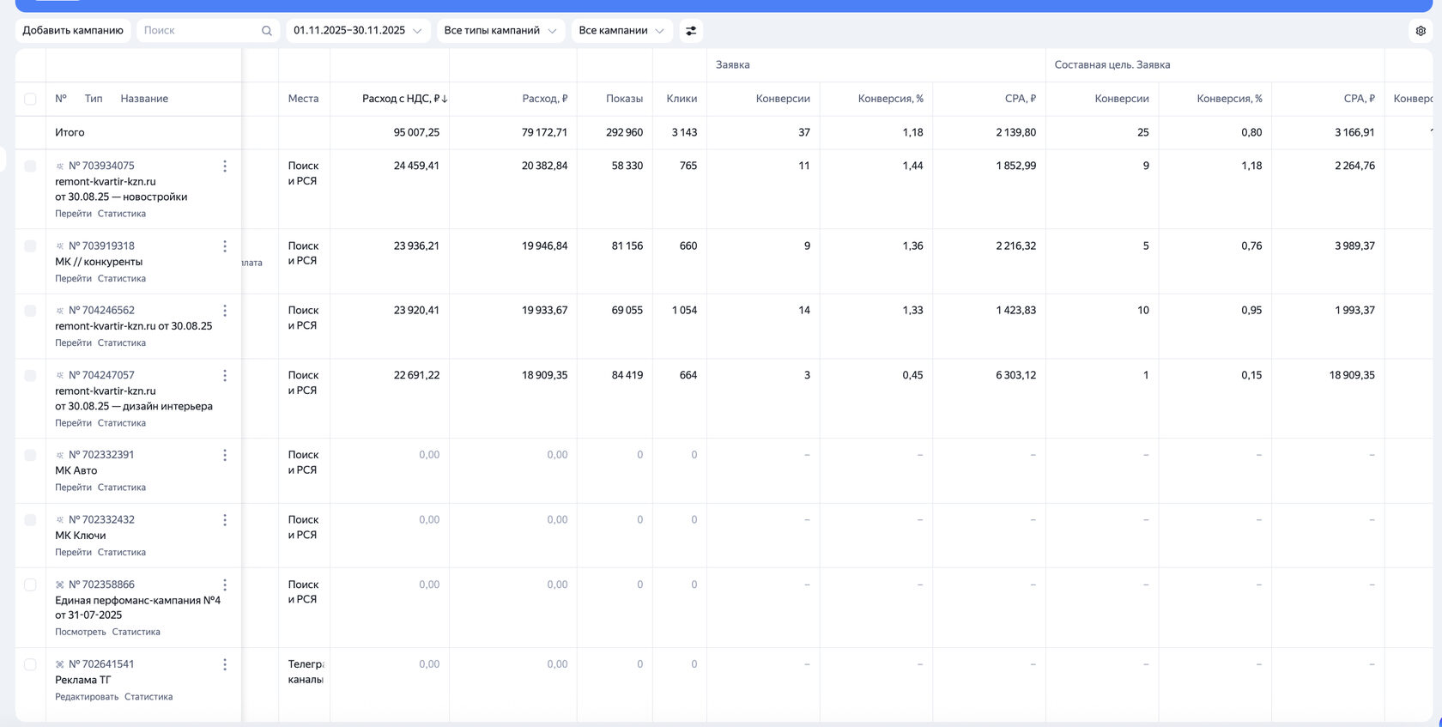Click the Добавить кампанию button

tap(73, 31)
